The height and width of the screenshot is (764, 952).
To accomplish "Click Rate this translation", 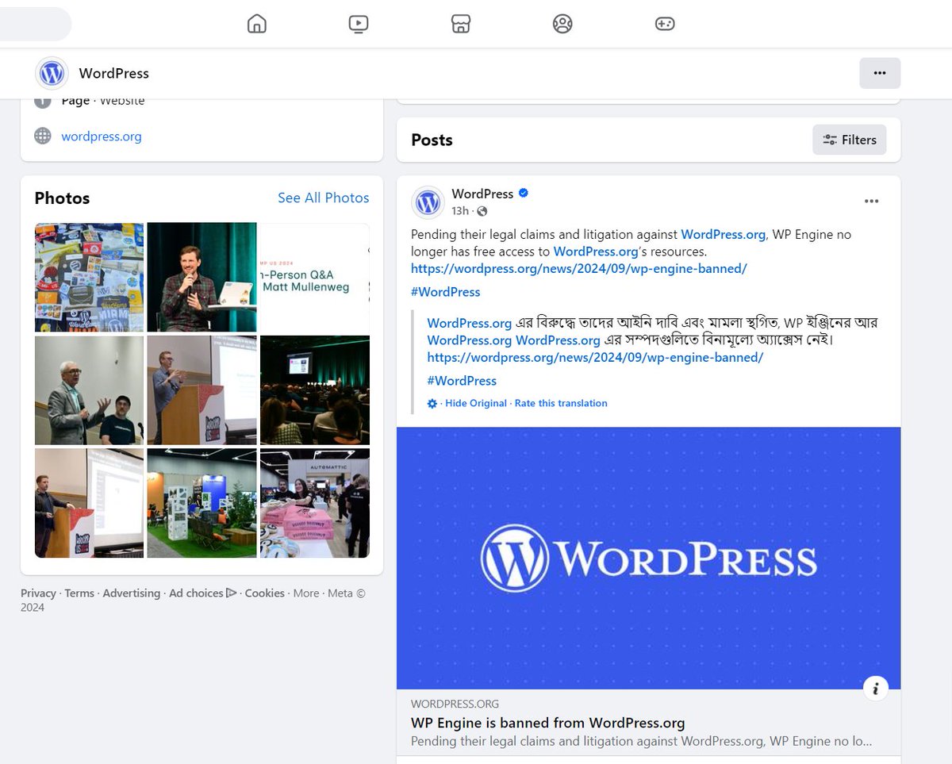I will 561,403.
